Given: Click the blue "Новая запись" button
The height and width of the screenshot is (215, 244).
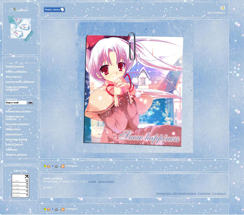Looking at the screenshot, I should [54, 9].
